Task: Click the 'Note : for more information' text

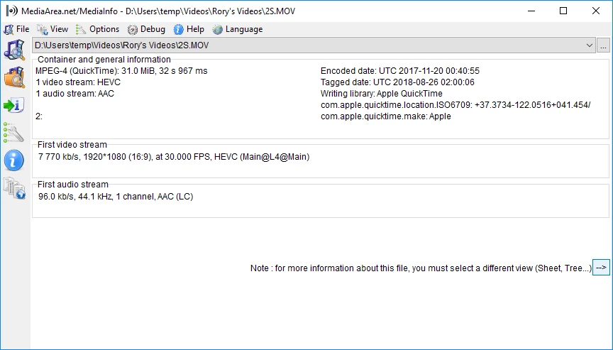Action: tap(421, 268)
